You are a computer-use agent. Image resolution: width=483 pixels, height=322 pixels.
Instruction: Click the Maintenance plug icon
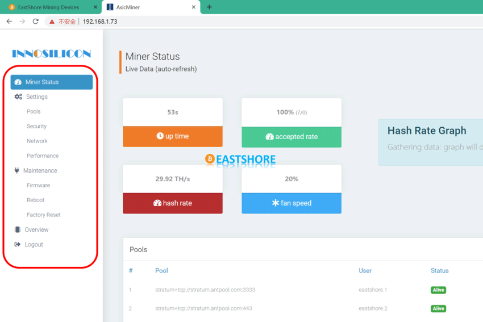click(x=17, y=170)
